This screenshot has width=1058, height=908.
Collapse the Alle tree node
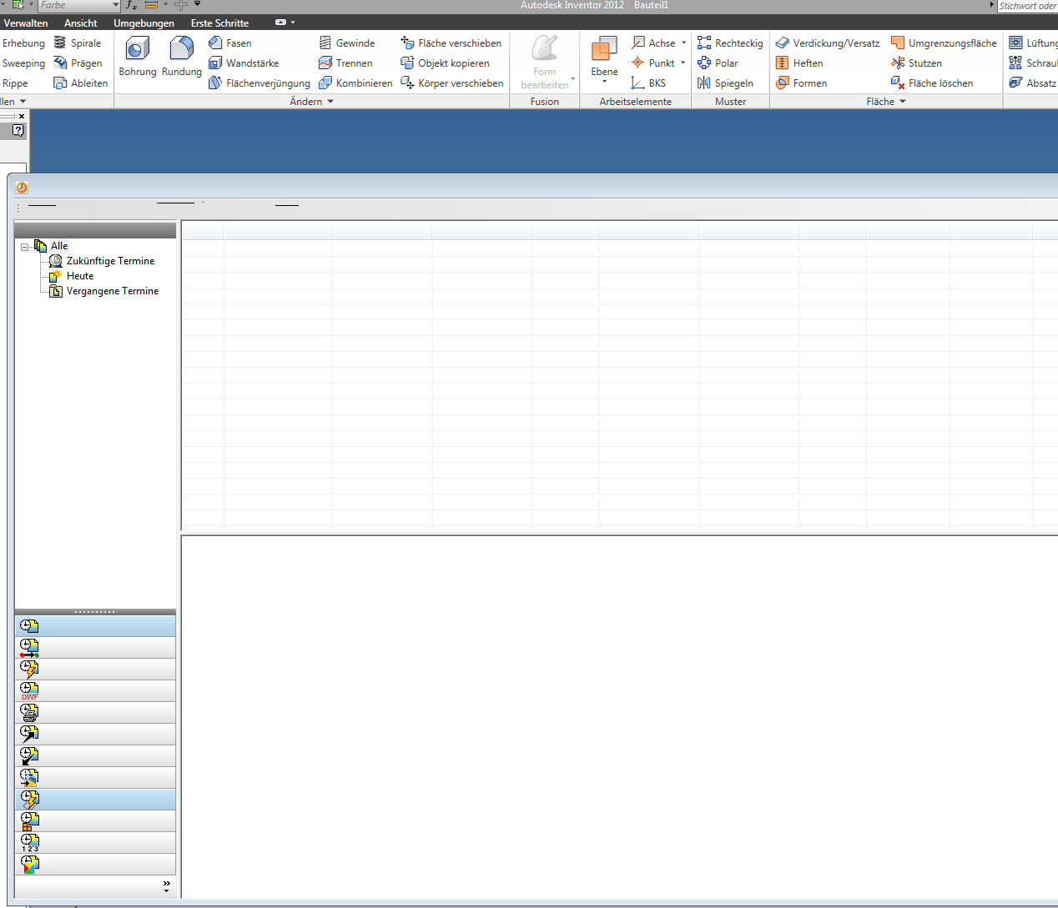coord(25,246)
